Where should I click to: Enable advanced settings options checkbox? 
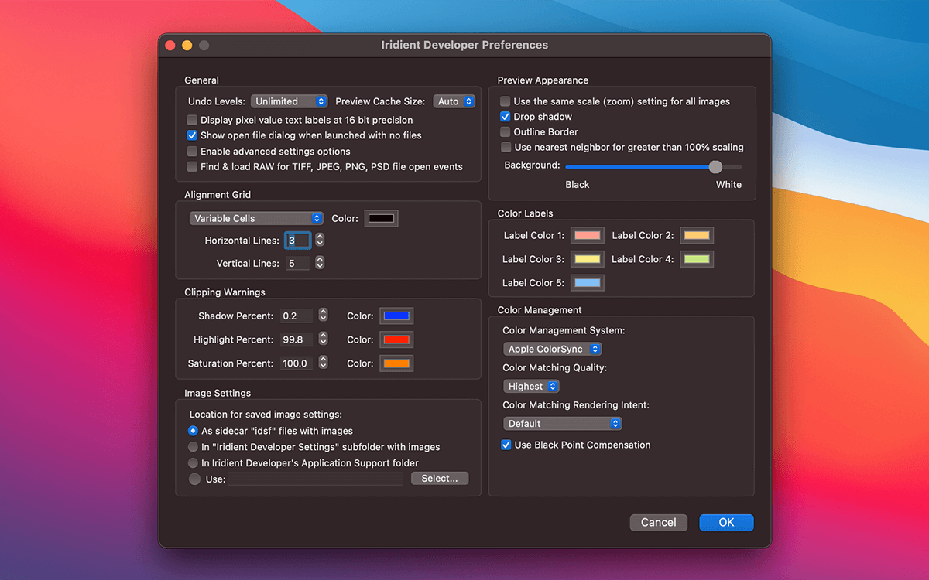click(x=192, y=152)
